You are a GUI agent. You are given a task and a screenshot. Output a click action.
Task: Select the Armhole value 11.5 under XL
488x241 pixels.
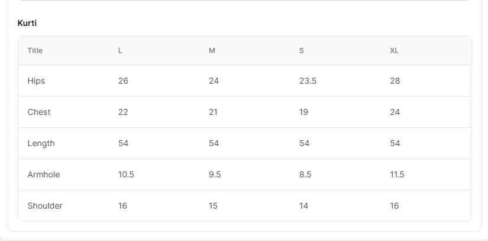pyautogui.click(x=397, y=174)
